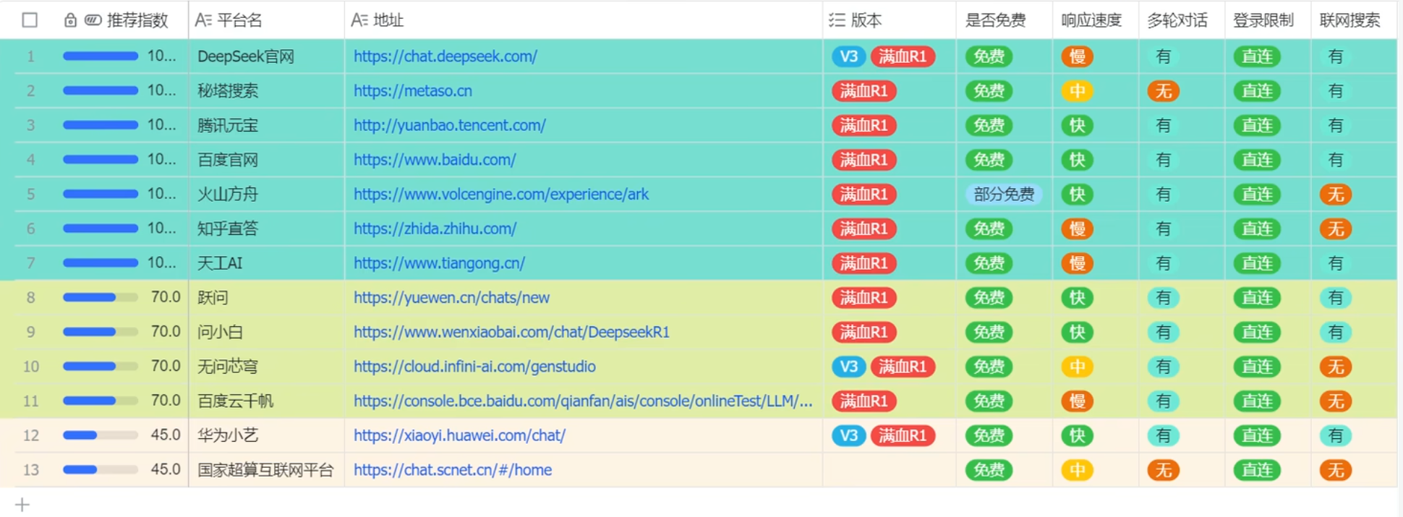This screenshot has width=1403, height=517.
Task: Open the 是否免费 column header
Action: pos(1004,20)
